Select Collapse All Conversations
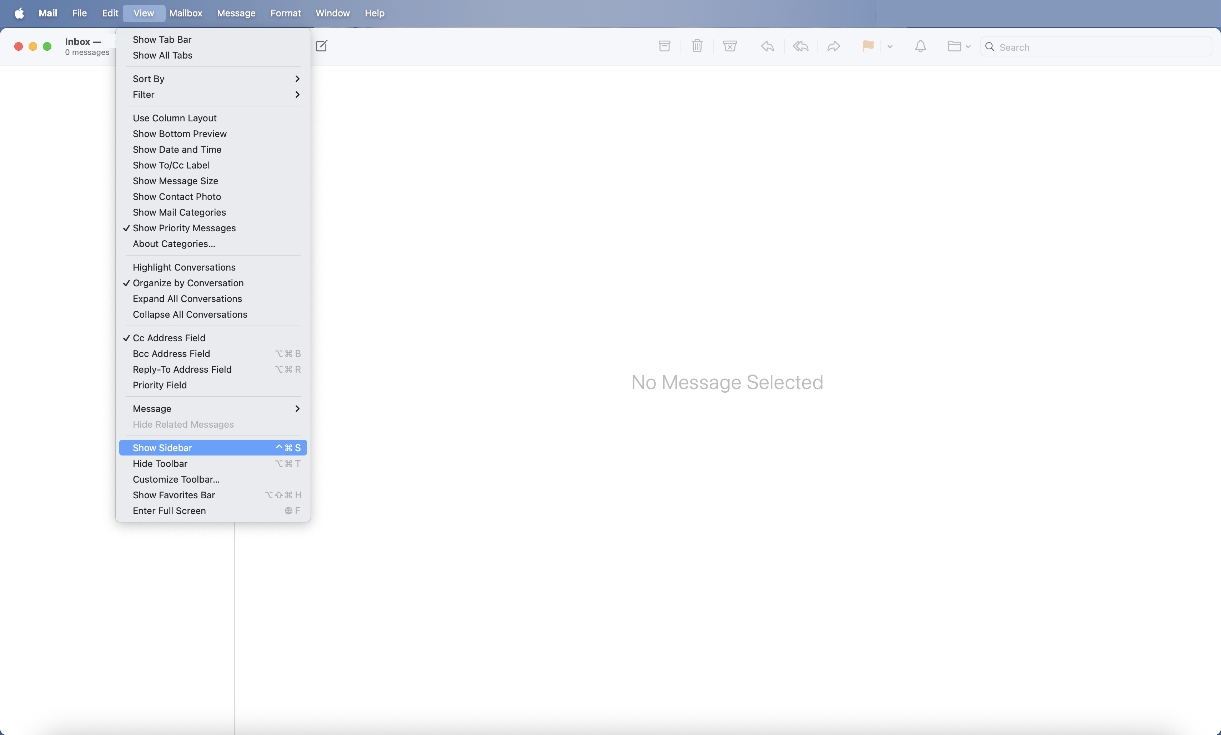 pos(213,314)
